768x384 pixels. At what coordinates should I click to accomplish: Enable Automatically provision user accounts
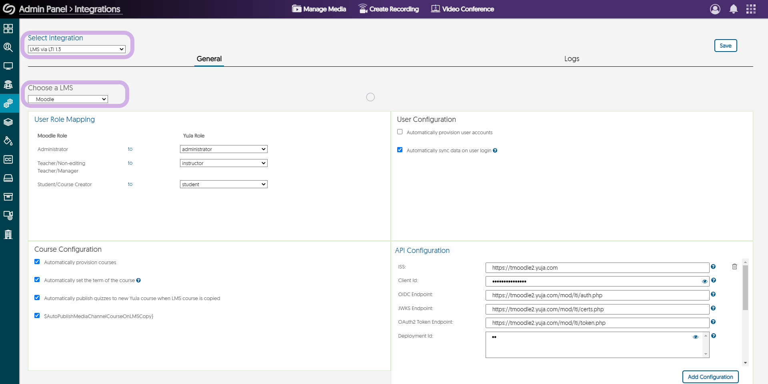pos(400,132)
